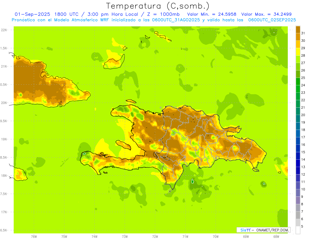Click the gray legend band between 6 and 7
Image resolution: width=310 pixels, height=240 pixels.
click(298, 215)
